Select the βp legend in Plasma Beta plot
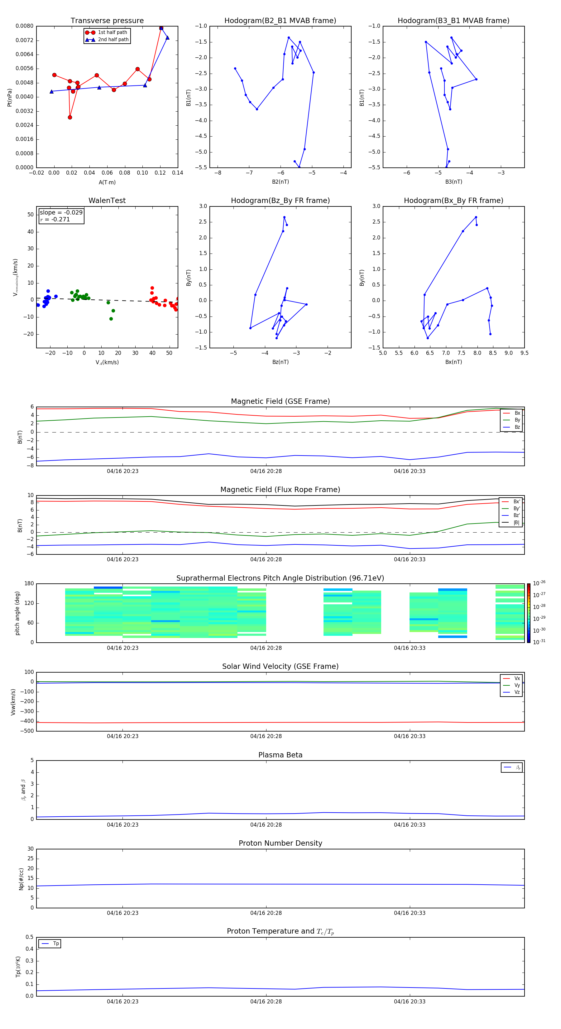561x1029 pixels. coord(512,767)
